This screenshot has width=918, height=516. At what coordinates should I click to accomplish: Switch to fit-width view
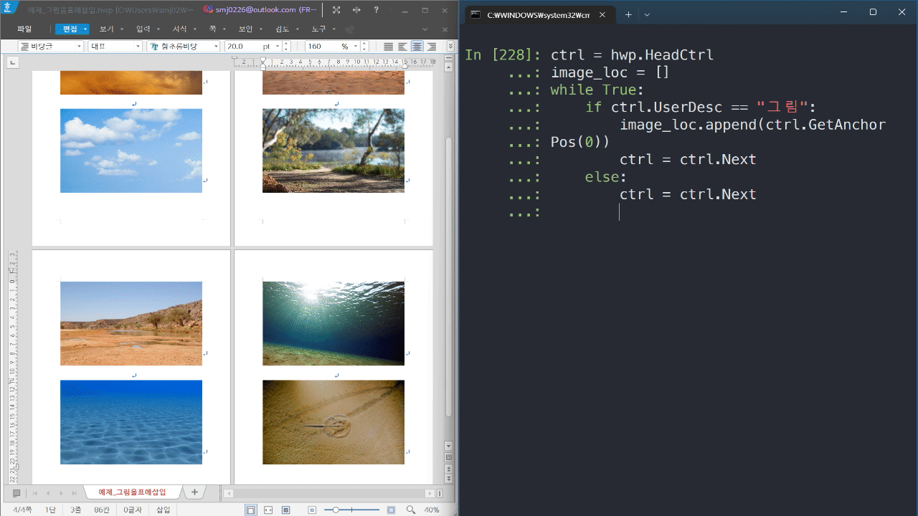[268, 510]
